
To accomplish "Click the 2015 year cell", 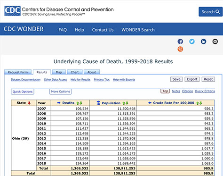I will (x=44, y=149).
